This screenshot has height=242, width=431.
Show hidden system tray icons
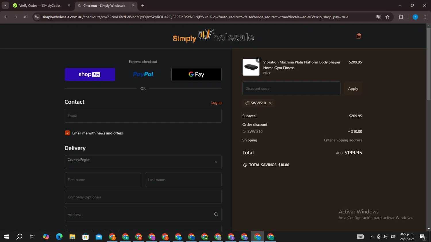372,237
